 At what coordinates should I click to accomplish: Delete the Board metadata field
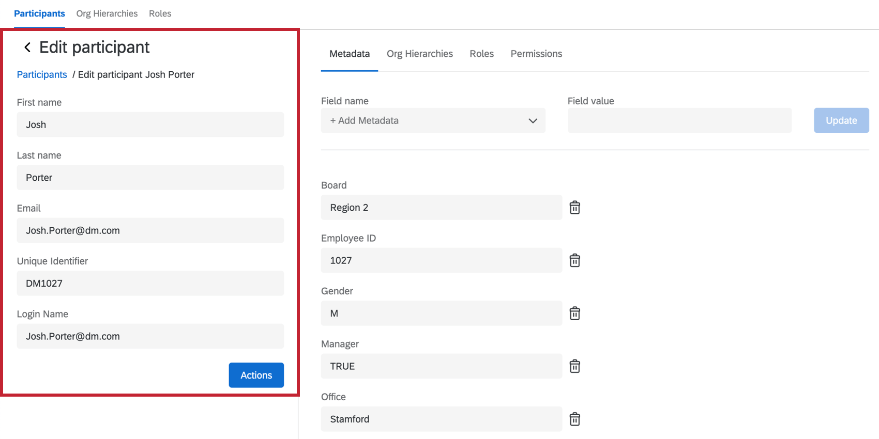(574, 208)
